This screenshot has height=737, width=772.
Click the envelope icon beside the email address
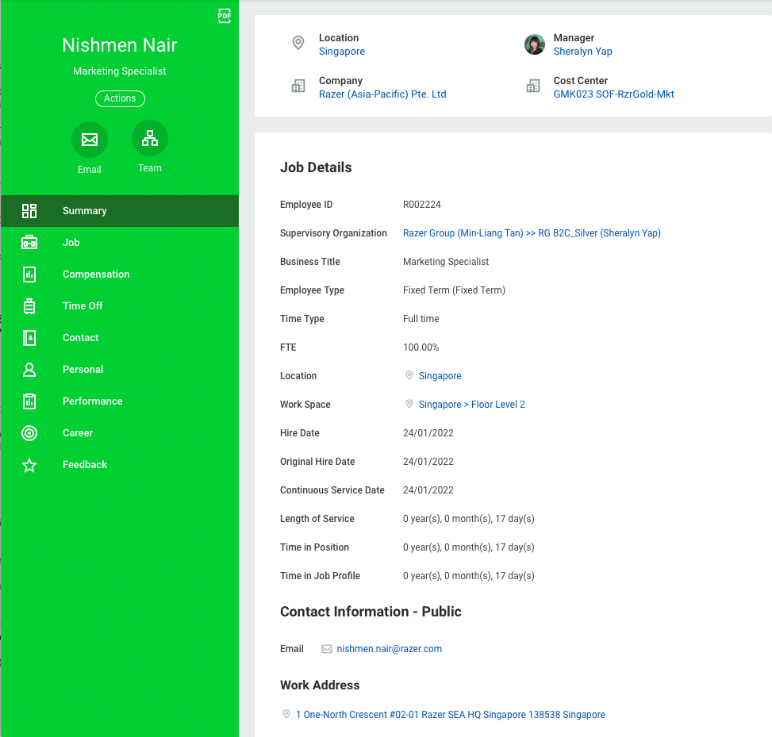pos(327,649)
